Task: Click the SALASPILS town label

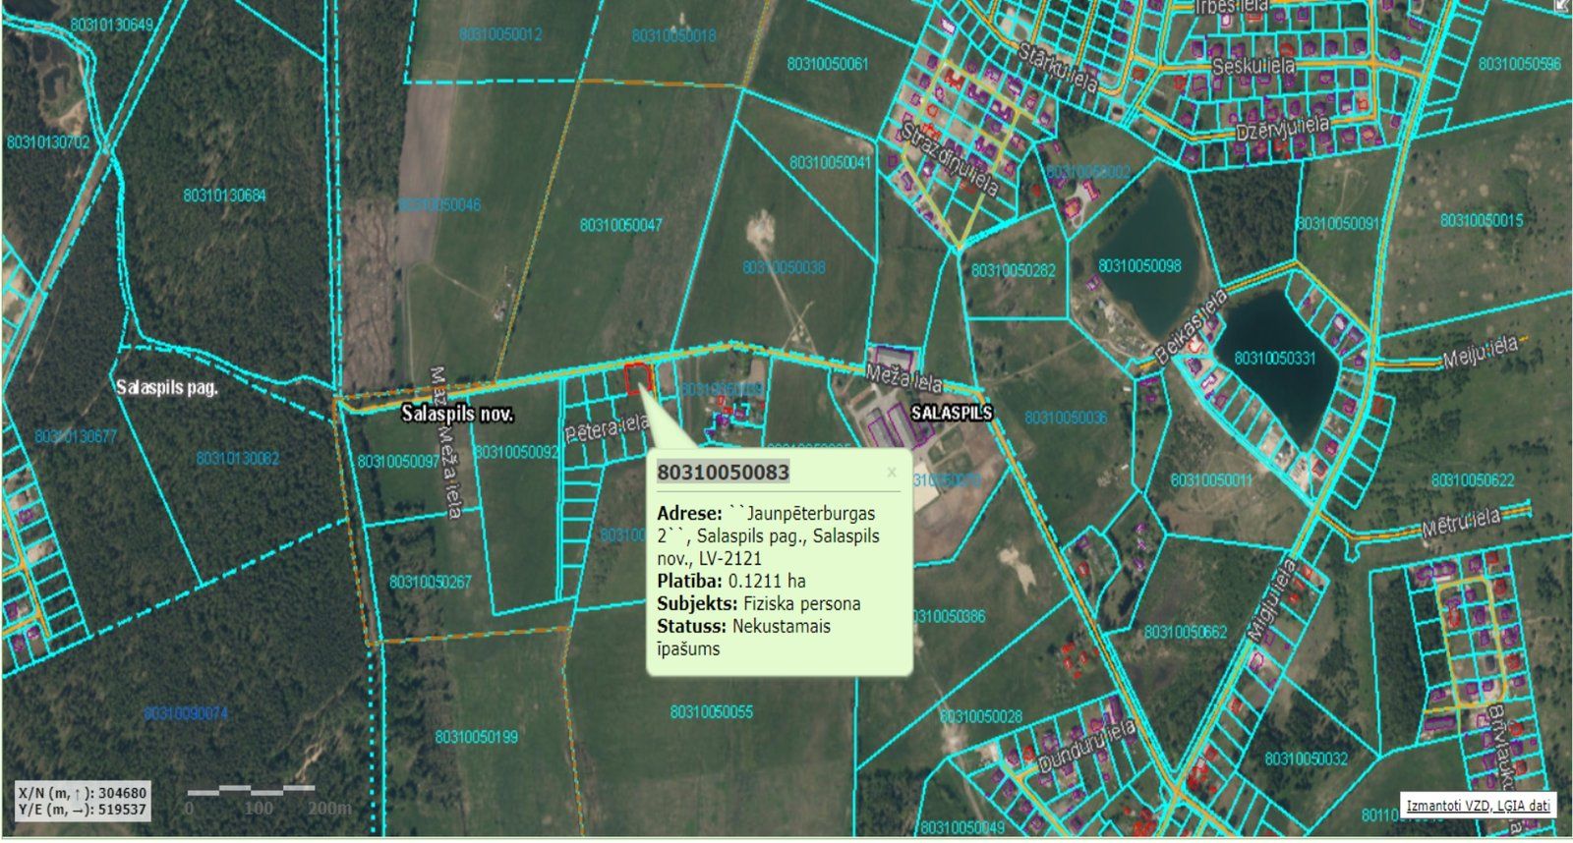Action: pyautogui.click(x=952, y=413)
